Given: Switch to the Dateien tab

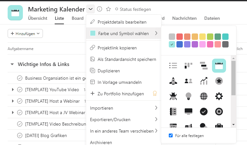Looking at the screenshot, I should (212, 18).
